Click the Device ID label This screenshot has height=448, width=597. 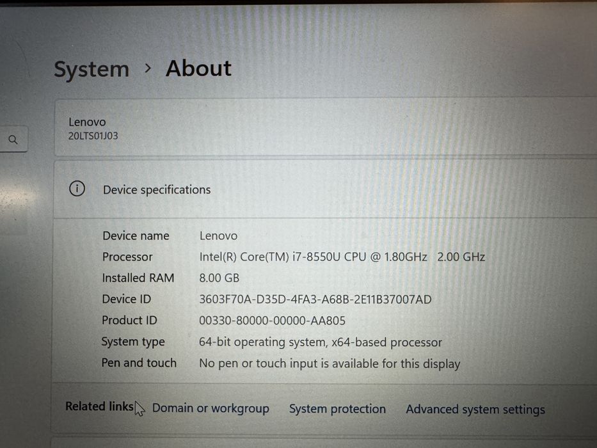[127, 299]
